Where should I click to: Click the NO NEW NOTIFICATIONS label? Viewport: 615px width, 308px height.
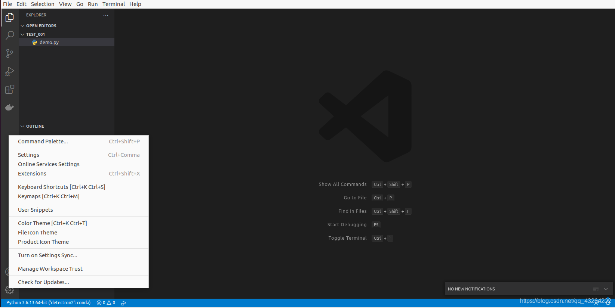(x=471, y=289)
